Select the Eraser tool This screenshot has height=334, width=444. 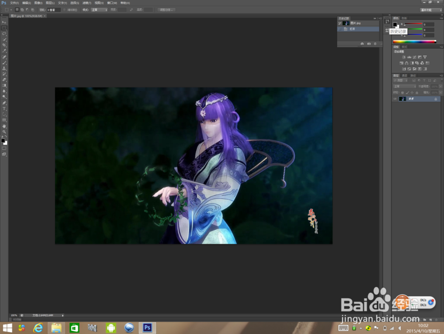[x=4, y=80]
